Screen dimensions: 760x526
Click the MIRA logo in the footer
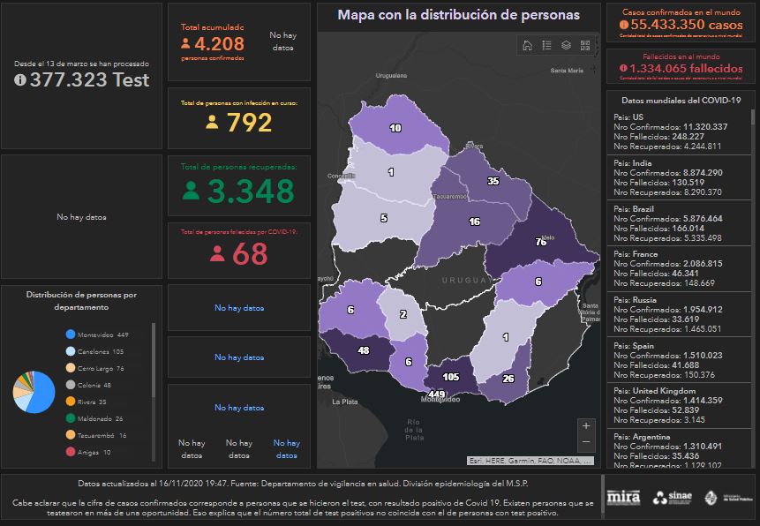click(x=622, y=498)
